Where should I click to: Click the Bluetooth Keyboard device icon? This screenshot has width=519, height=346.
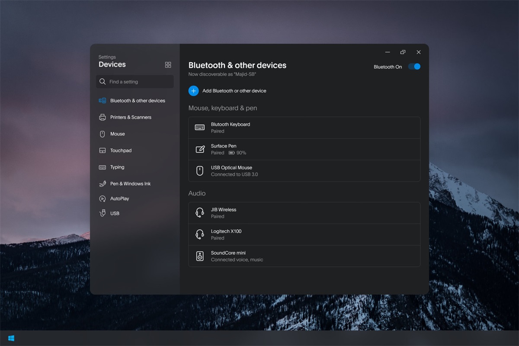click(x=200, y=128)
